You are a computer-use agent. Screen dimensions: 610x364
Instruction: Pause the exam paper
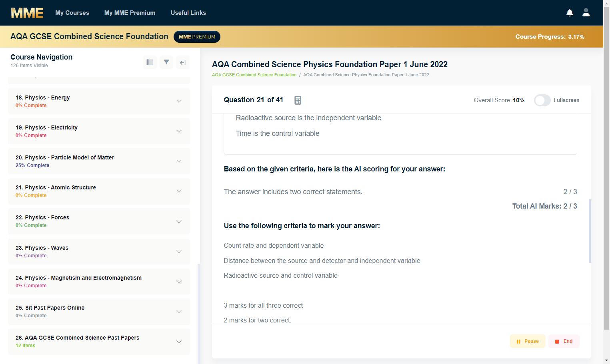[528, 341]
